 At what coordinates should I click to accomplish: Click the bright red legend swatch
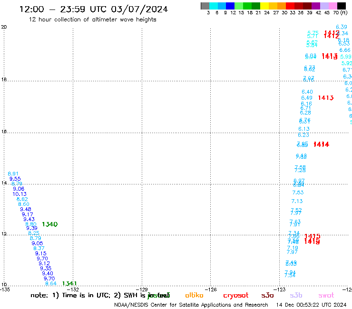[x=290, y=6]
